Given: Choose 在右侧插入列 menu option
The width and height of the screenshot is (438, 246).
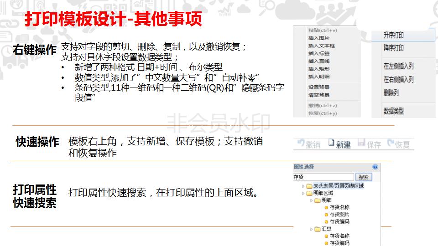Looking at the screenshot, I should point(399,79).
